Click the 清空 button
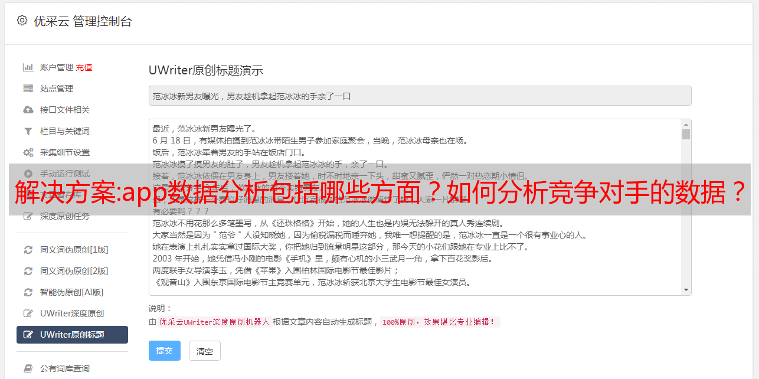This screenshot has width=759, height=379. (x=205, y=351)
